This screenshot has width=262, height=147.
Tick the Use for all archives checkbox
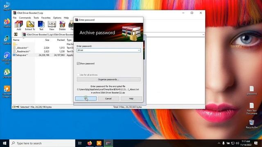click(78, 75)
